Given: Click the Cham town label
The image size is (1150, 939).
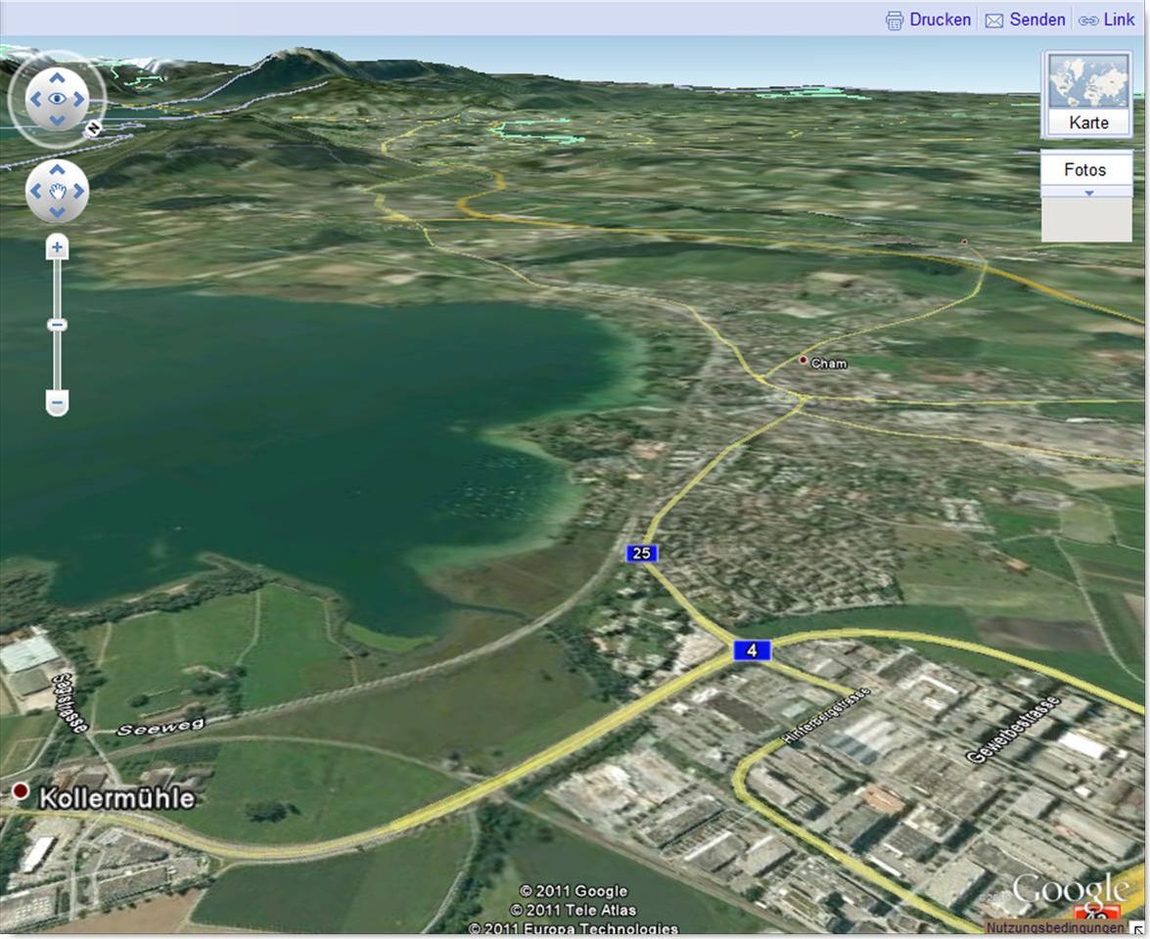Looking at the screenshot, I should [829, 364].
